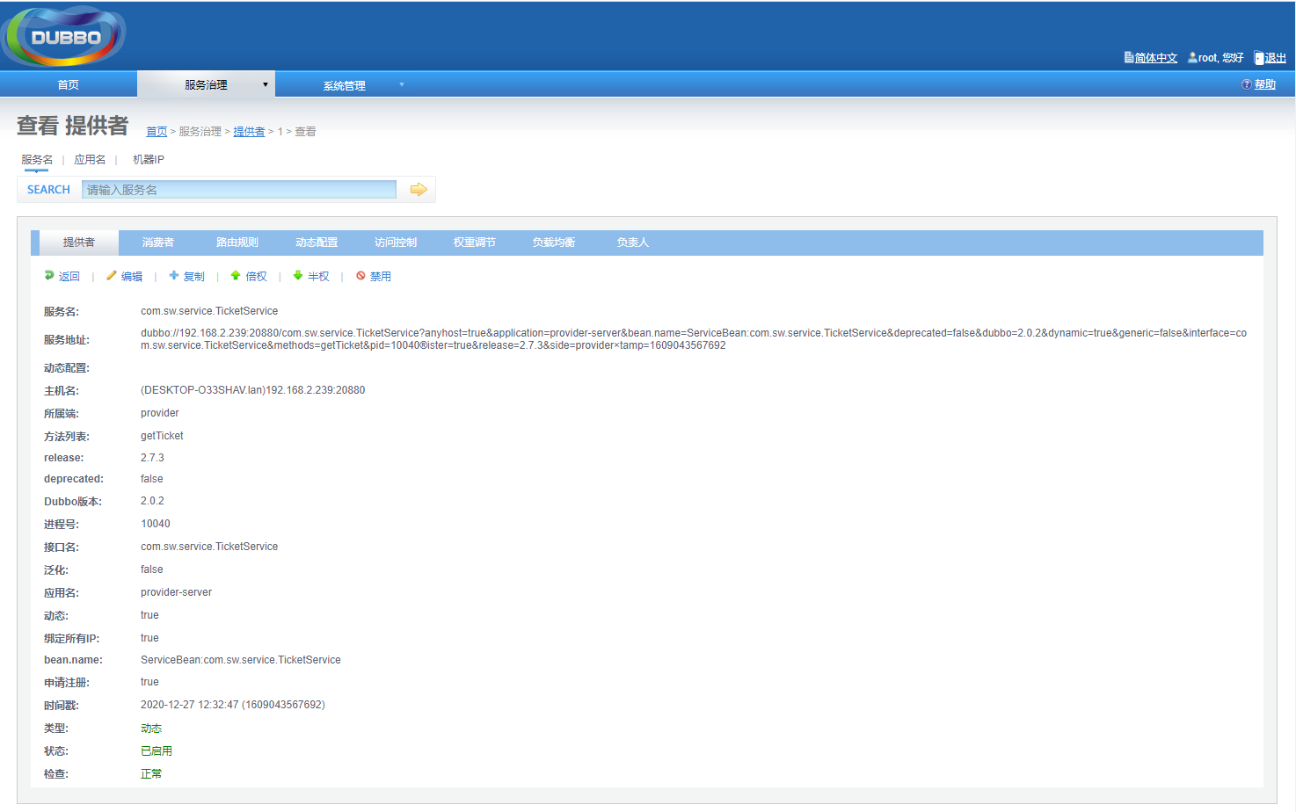Click the root user icon

tap(1192, 57)
